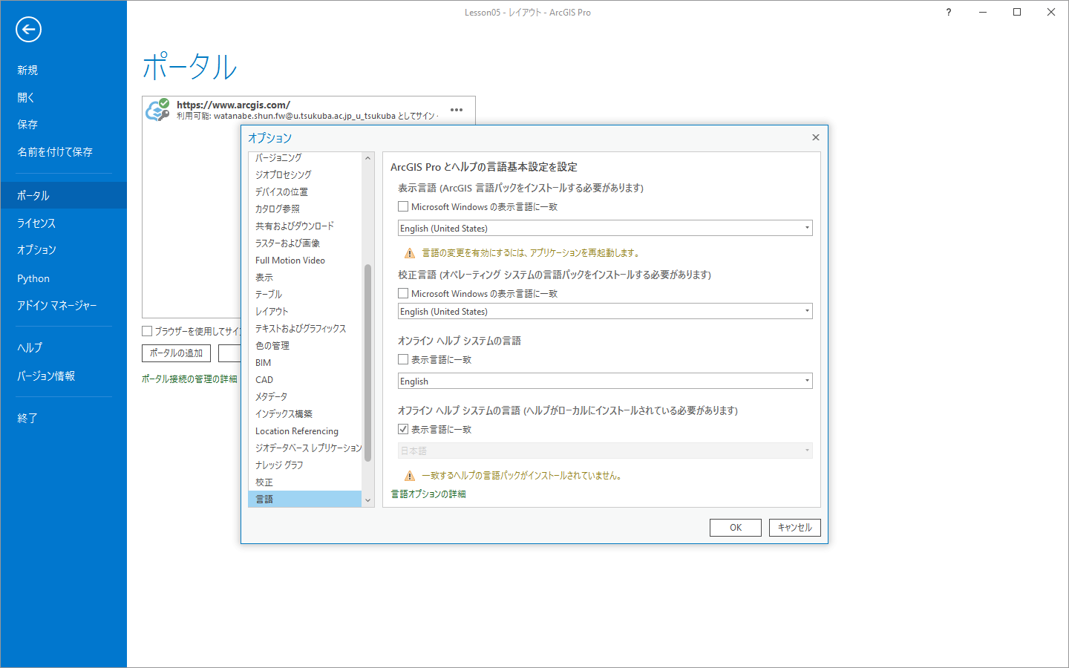The image size is (1069, 668).
Task: Enable Windows display language match for 校正言語
Action: (403, 293)
